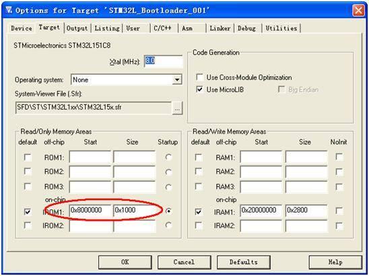
Task: Check the IRAM1 NoInit checkbox
Action: click(339, 211)
